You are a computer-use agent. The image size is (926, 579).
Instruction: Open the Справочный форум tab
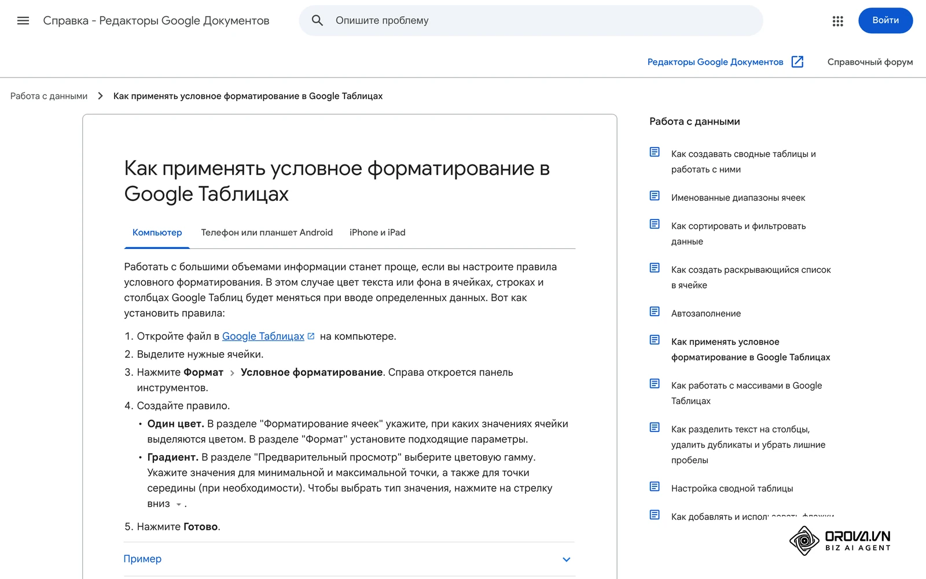tap(870, 62)
